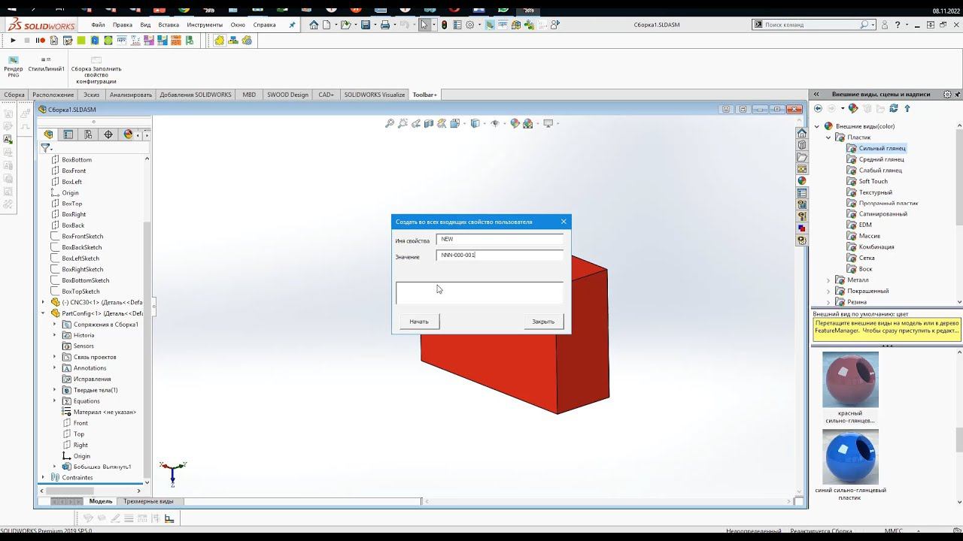
Task: Switch to the Анализировать tab
Action: click(131, 95)
